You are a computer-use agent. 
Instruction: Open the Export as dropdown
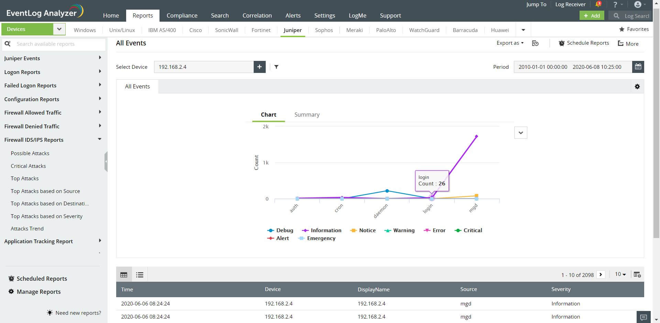[510, 43]
